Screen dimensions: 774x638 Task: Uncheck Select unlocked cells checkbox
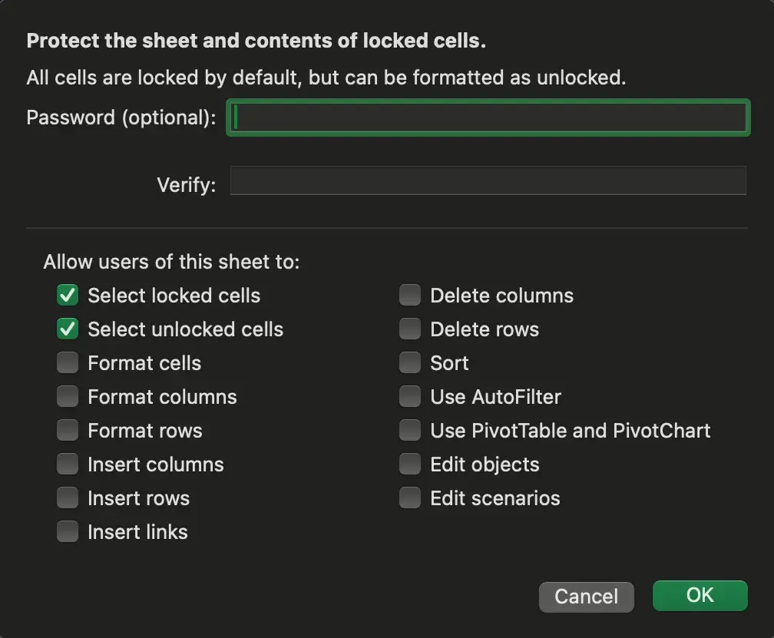tap(68, 329)
